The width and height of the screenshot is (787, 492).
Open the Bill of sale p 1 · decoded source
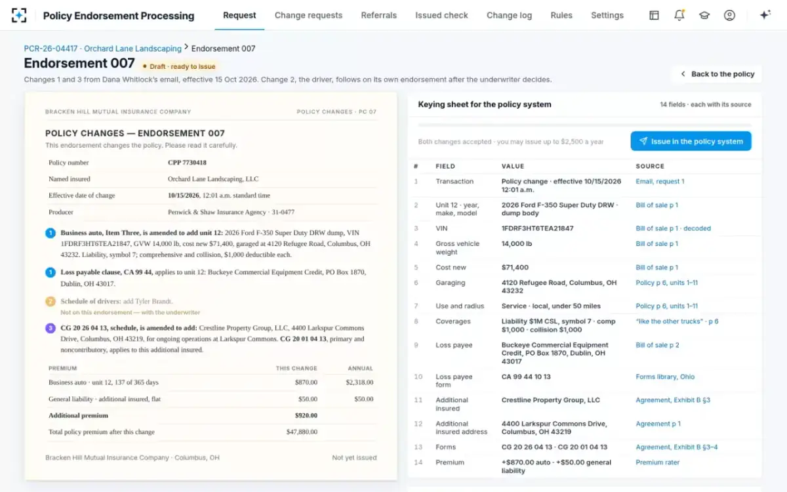[673, 228]
